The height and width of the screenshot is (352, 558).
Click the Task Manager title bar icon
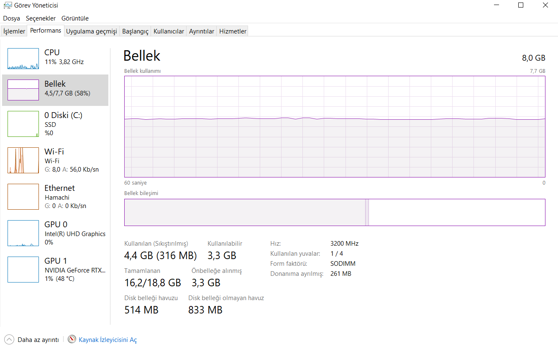(8, 5)
